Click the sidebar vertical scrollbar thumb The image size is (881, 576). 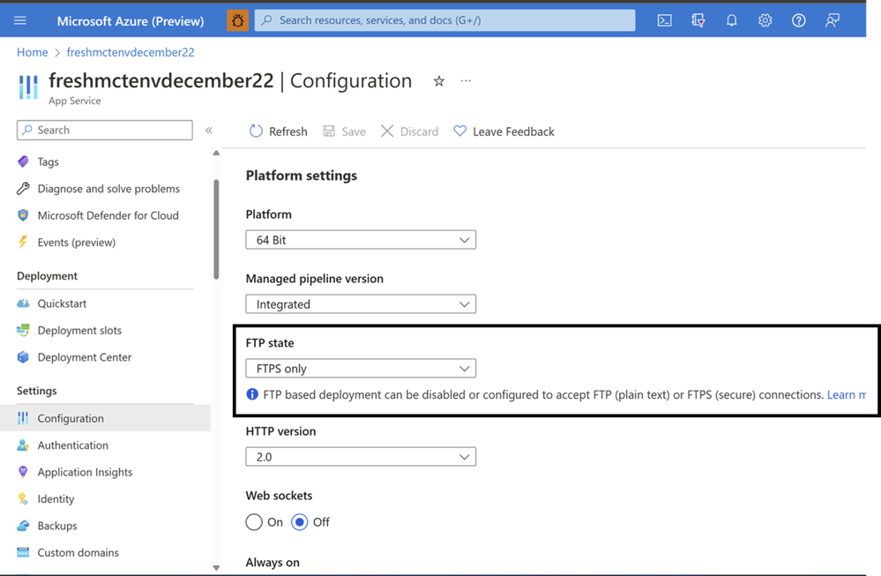(216, 228)
